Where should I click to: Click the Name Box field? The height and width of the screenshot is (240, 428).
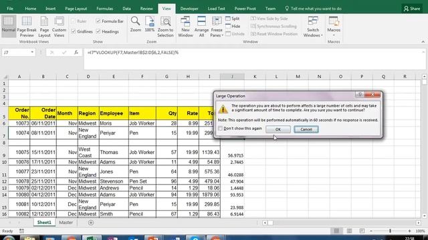coord(16,52)
